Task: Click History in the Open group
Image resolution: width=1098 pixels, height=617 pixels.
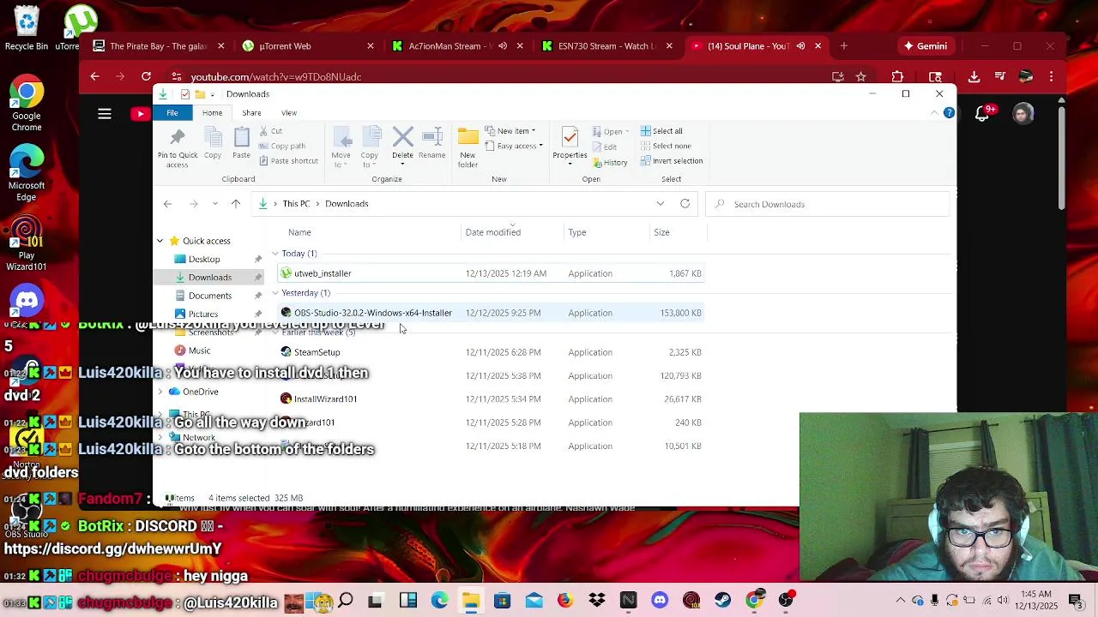Action: [610, 162]
